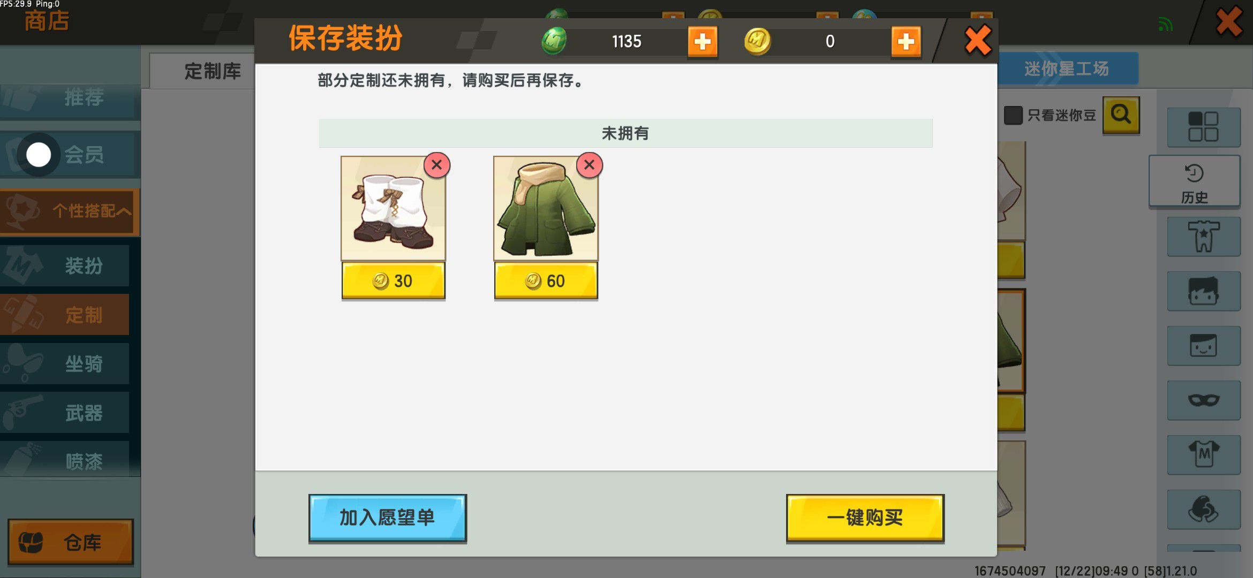Viewport: 1253px width, 578px height.
Task: Open the 仓库 warehouse button
Action: 70,542
